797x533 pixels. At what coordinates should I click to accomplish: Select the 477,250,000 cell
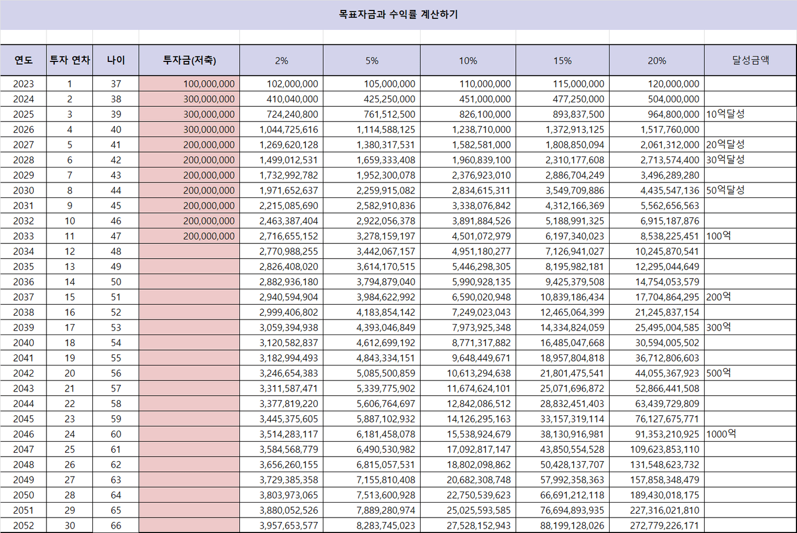(x=563, y=99)
